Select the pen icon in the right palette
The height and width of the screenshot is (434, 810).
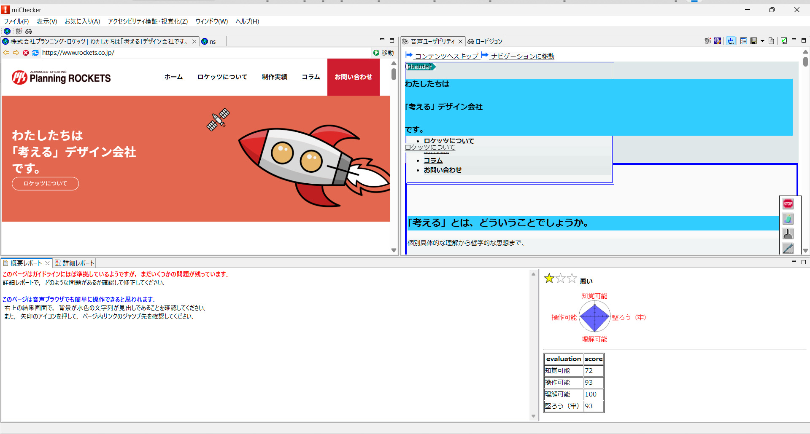[788, 249]
